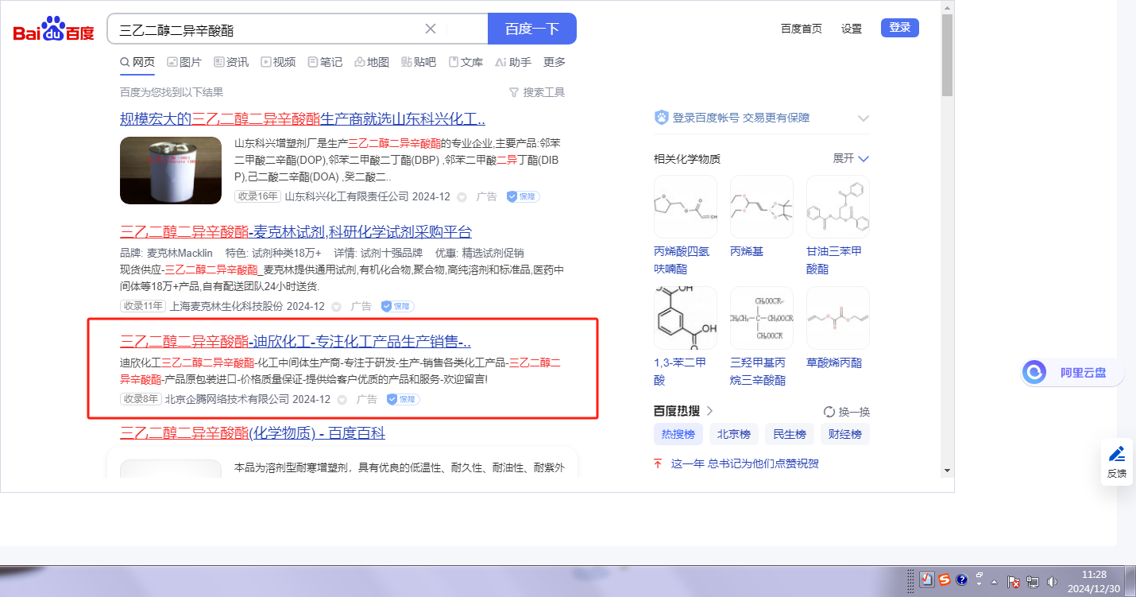Viewport: 1136px width, 597px height.
Task: Click the volume speaker tray icon
Action: click(x=1053, y=581)
